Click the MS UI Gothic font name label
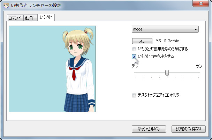Viewport: 212px width, 140px height. click(167, 41)
